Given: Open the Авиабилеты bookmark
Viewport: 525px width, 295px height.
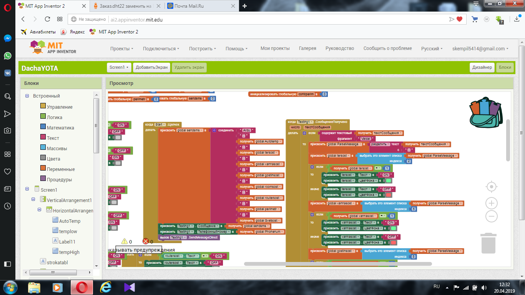Looking at the screenshot, I should pyautogui.click(x=38, y=32).
